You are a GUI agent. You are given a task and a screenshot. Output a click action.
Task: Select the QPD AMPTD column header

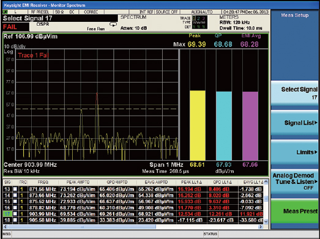pyautogui.click(x=117, y=182)
